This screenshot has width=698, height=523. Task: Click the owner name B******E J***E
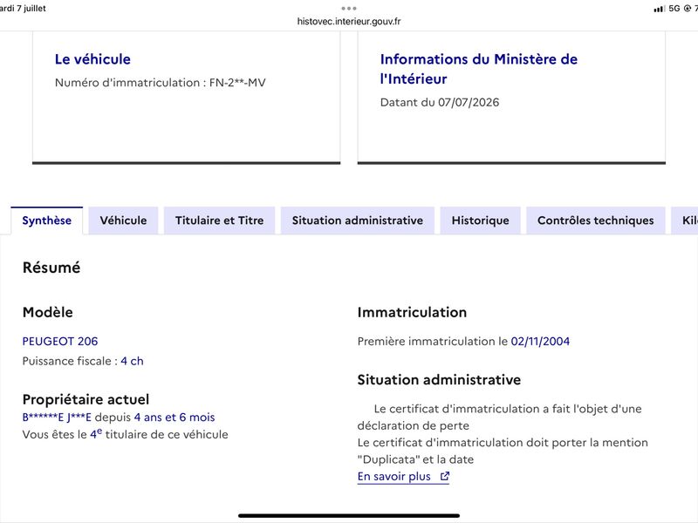coord(57,418)
